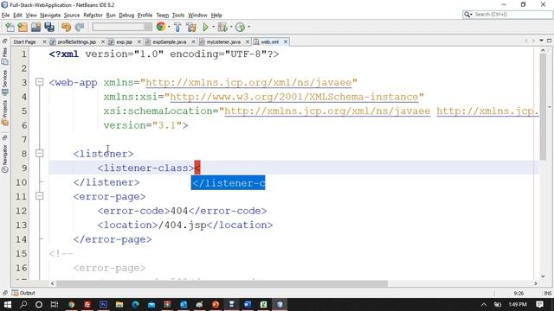Open the Edit menu
This screenshot has height=311, width=554.
(17, 16)
